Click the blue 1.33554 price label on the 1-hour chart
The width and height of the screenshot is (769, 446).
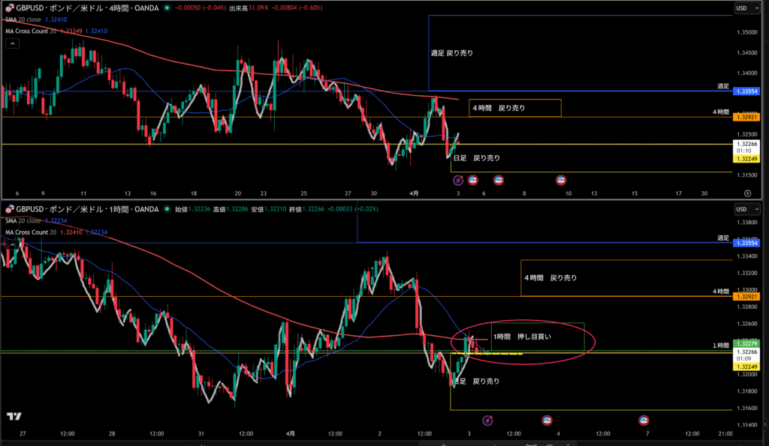pyautogui.click(x=743, y=244)
